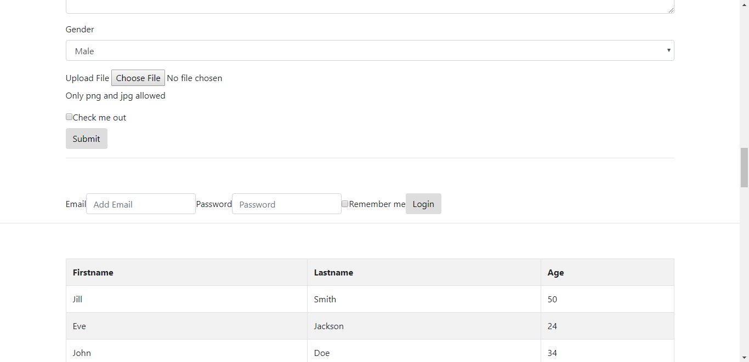This screenshot has height=362, width=749.
Task: Click the scrollbar up arrow
Action: [x=745, y=4]
